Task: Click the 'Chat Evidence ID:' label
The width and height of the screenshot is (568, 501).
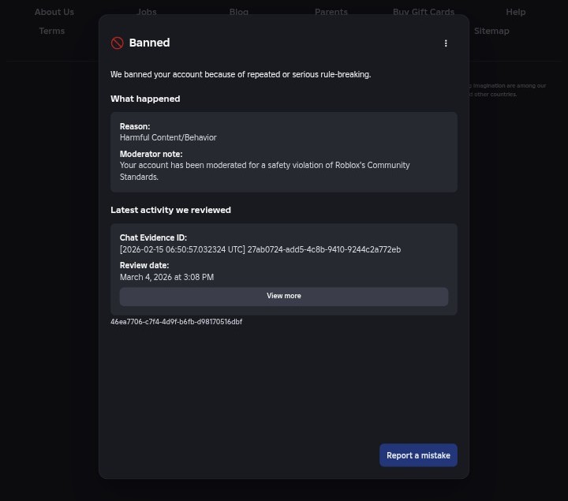Action: tap(153, 237)
